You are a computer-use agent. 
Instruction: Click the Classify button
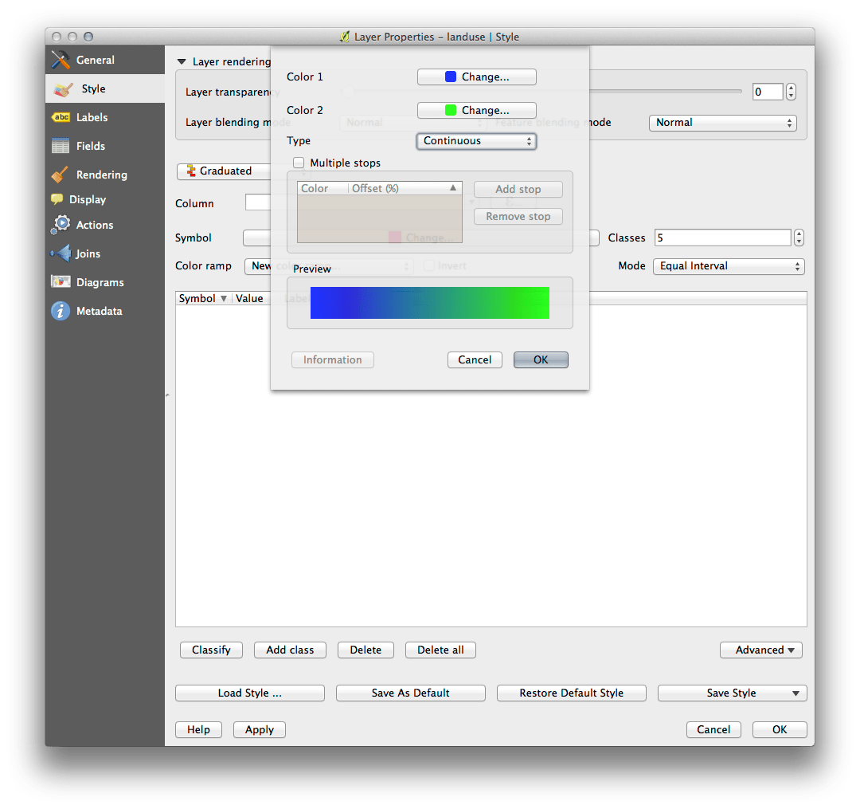[211, 650]
